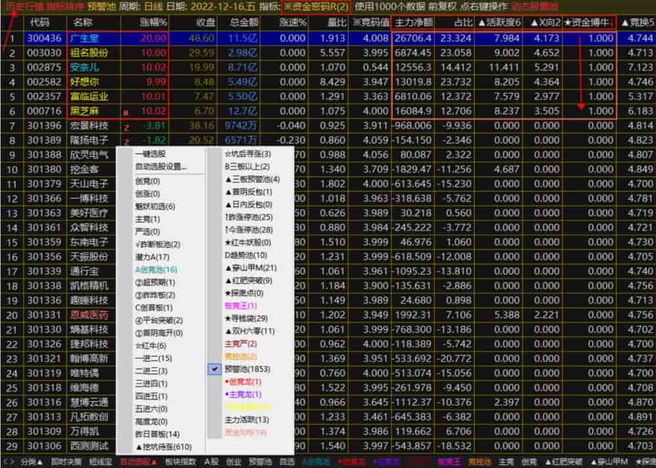656x468 pixels.
Task: Click the red stock name 恩威医药
Action: [x=89, y=315]
